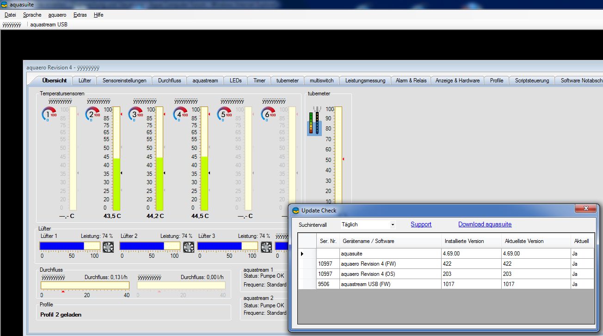Open the Alarm & Relais tab
The image size is (603, 336).
411,81
